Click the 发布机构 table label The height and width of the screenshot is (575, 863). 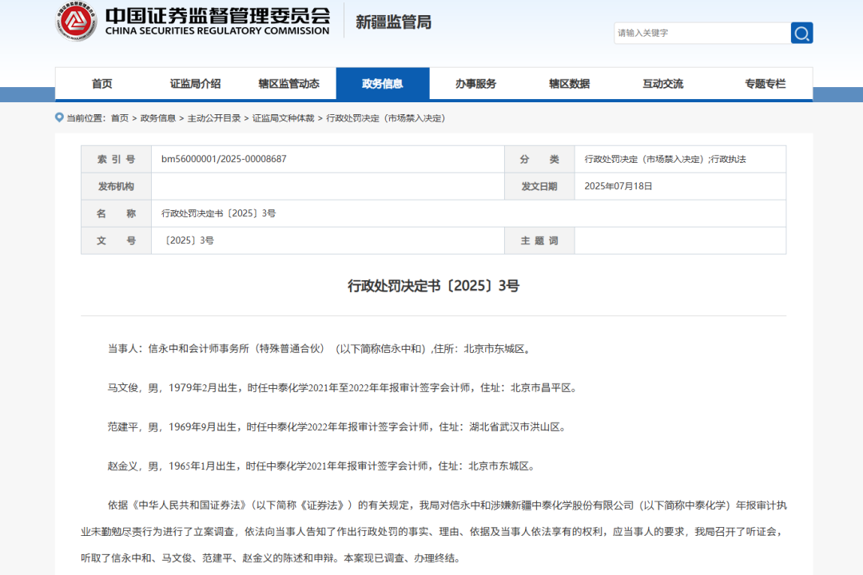[116, 187]
